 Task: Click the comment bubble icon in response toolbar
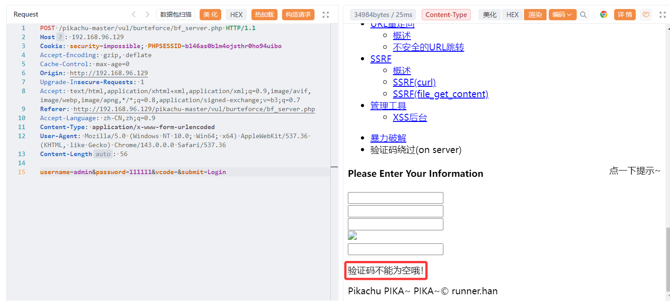tap(646, 14)
